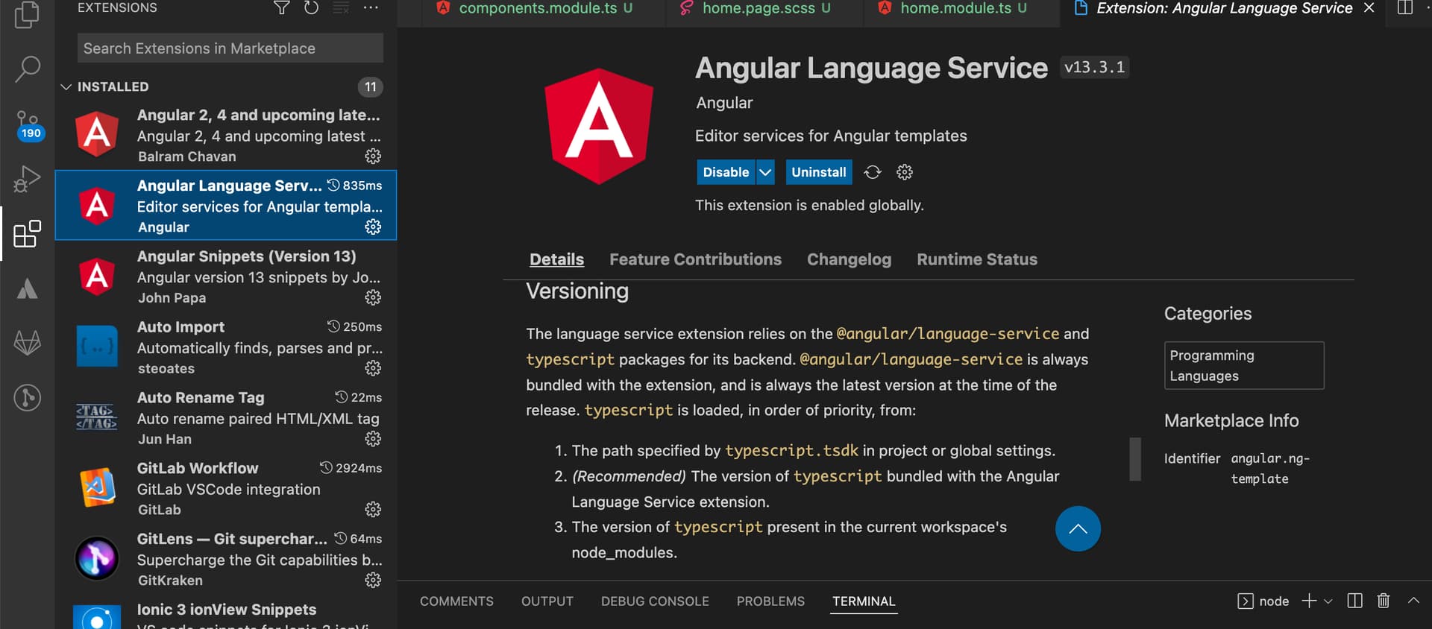Select the Auto Import extension row
Viewport: 1432px width, 629px height.
[x=226, y=347]
